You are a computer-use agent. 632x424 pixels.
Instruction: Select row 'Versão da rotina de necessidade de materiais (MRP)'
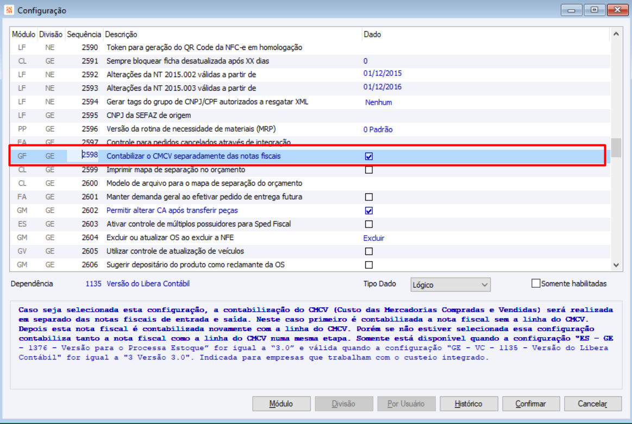coord(310,129)
